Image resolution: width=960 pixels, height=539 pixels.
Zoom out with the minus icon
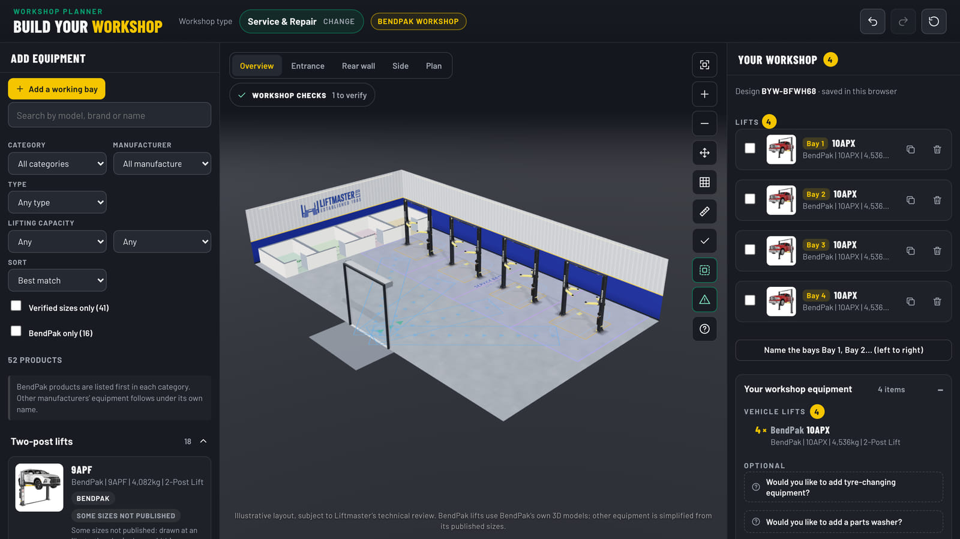[704, 124]
